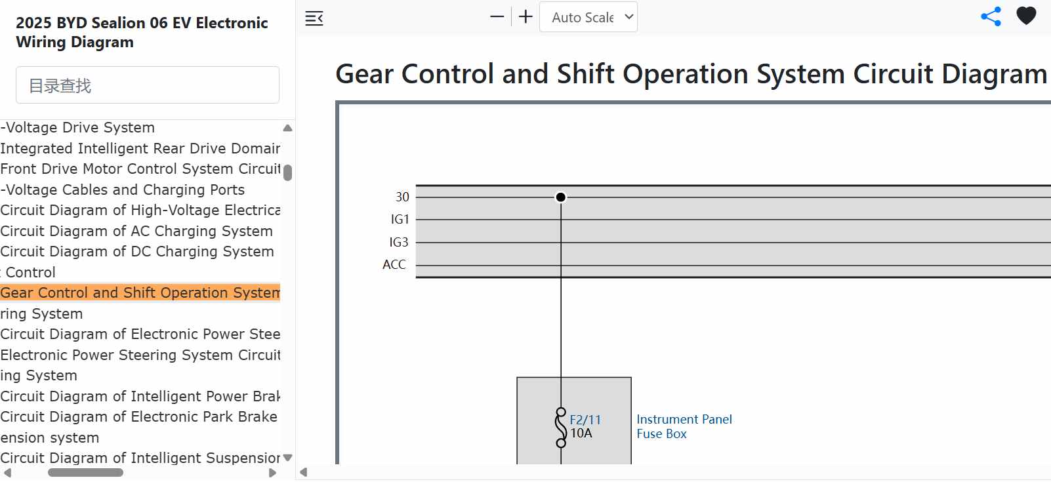The height and width of the screenshot is (482, 1051).
Task: Select the ension system heading
Action: tap(50, 437)
